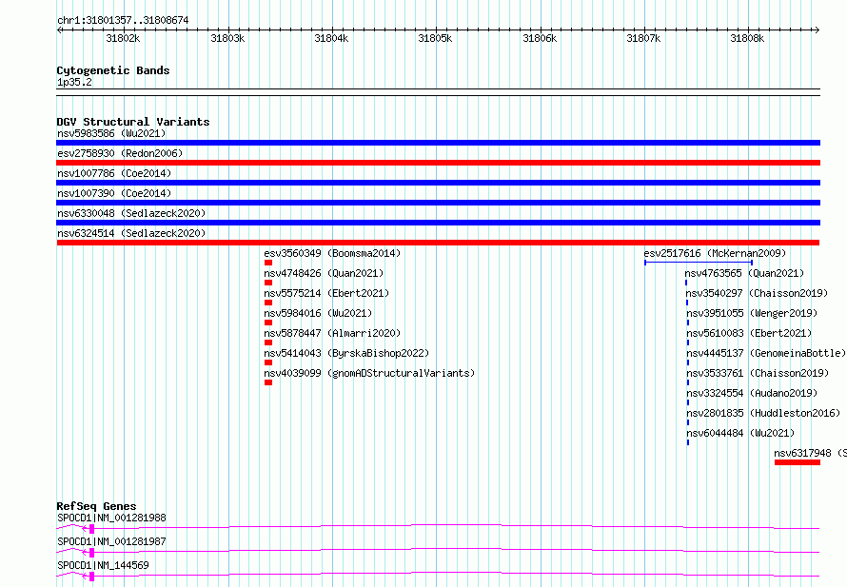Open nsv6044484 (Wu2021) label
The width and height of the screenshot is (847, 587).
740,433
